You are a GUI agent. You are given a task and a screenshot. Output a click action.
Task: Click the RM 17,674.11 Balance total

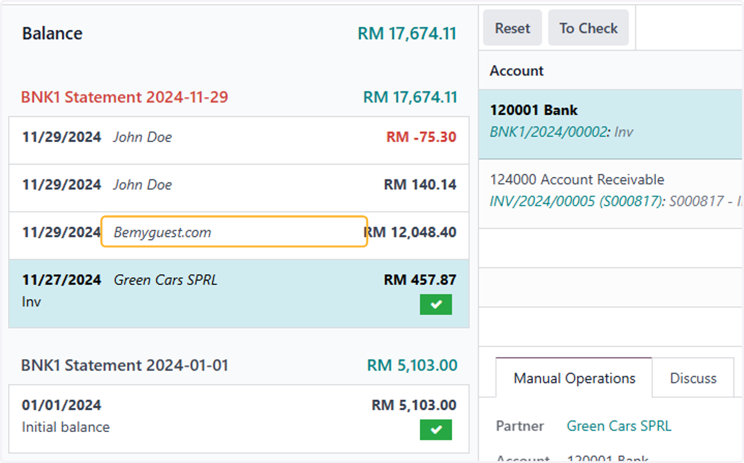(407, 34)
